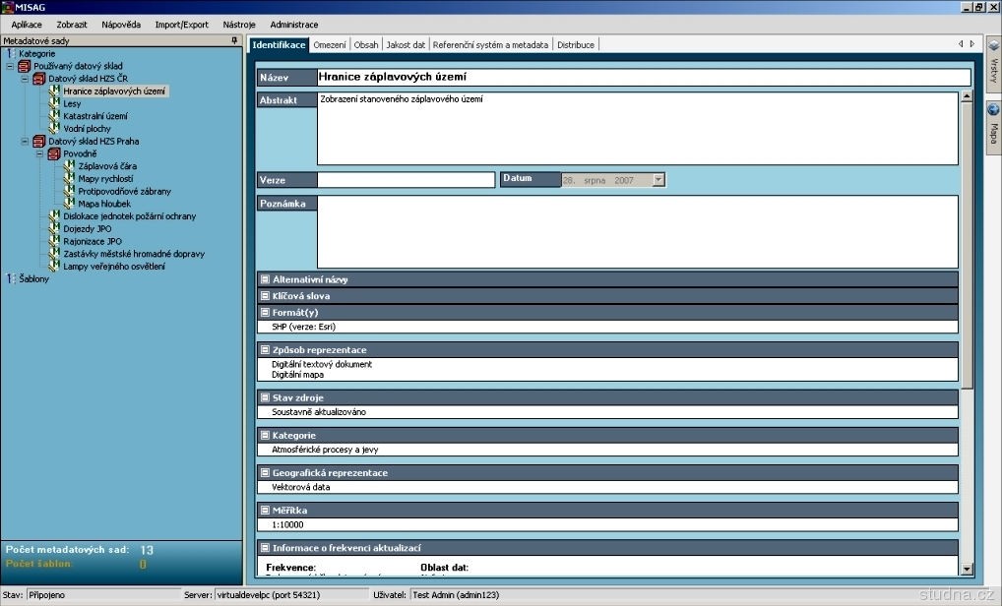Viewport: 1002px width, 606px height.
Task: Collapse Informace o frekvenci aktualizací section
Action: (x=265, y=548)
